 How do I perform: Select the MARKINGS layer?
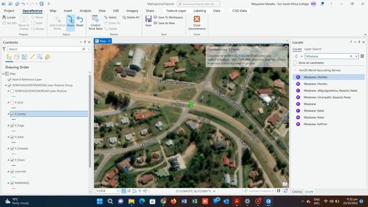22,183
